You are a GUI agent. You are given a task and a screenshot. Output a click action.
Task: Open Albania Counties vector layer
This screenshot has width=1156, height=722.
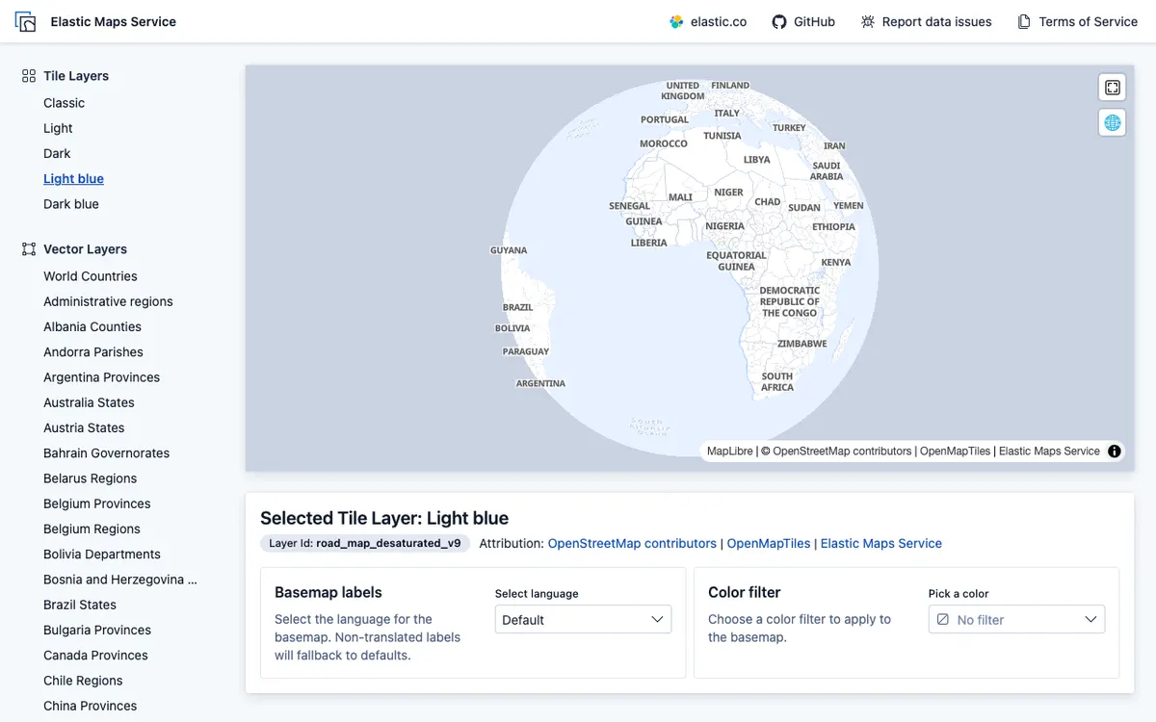(92, 326)
